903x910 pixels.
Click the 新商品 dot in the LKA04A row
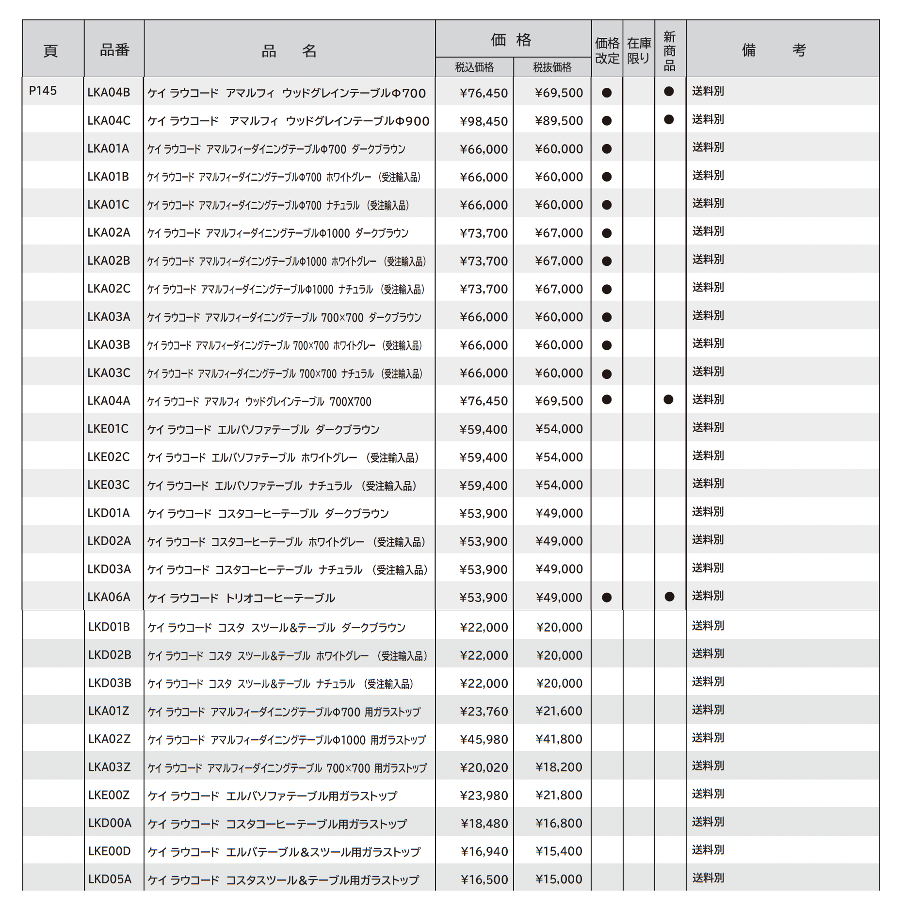[668, 400]
